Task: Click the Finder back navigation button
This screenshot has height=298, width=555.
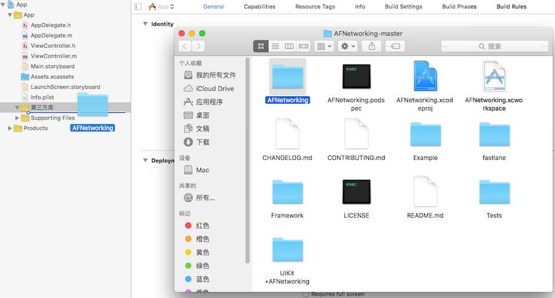Action: click(x=185, y=46)
